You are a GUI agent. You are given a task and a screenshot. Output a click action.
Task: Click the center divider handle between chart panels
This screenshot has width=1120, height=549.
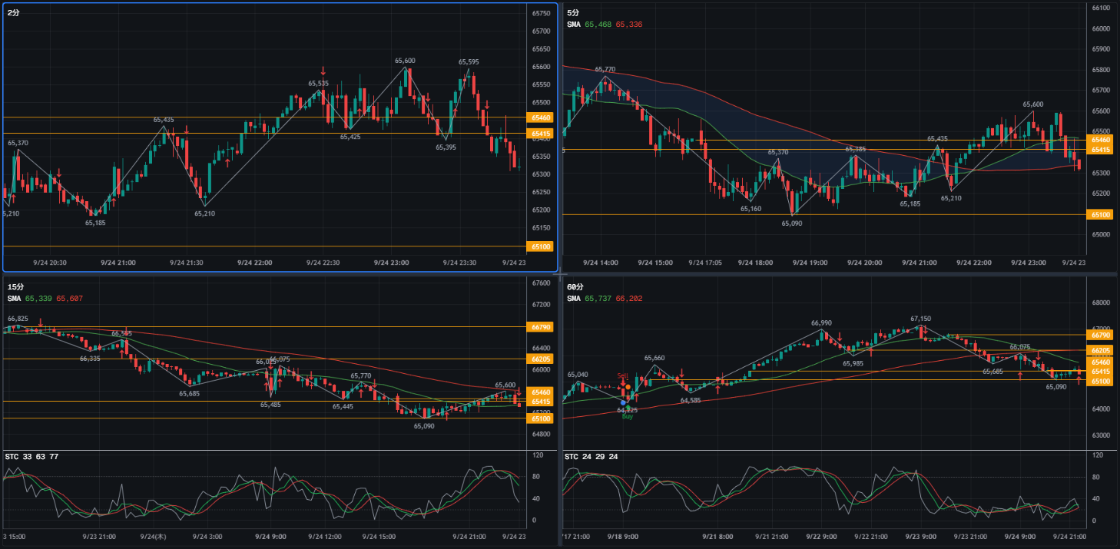point(561,273)
